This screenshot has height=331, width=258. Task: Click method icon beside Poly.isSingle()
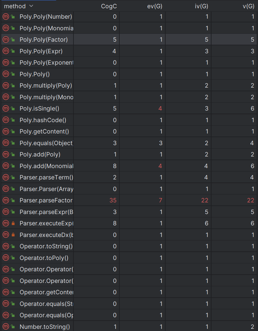pos(6,108)
